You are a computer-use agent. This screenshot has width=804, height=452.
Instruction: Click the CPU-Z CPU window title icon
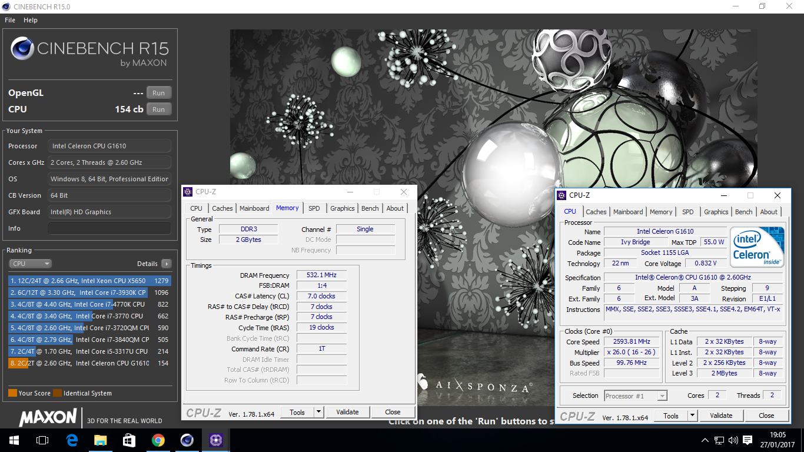pyautogui.click(x=562, y=195)
